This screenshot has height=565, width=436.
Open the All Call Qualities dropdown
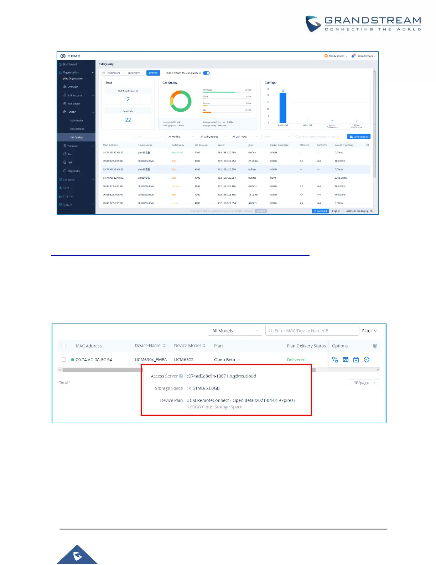213,137
